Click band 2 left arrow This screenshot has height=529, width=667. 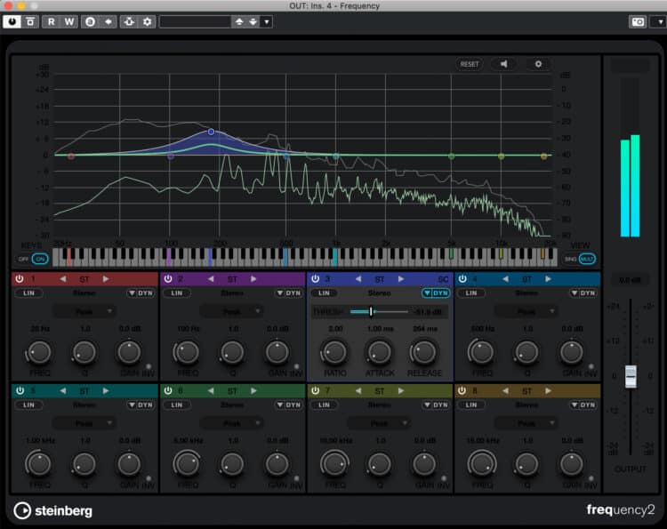click(x=211, y=279)
